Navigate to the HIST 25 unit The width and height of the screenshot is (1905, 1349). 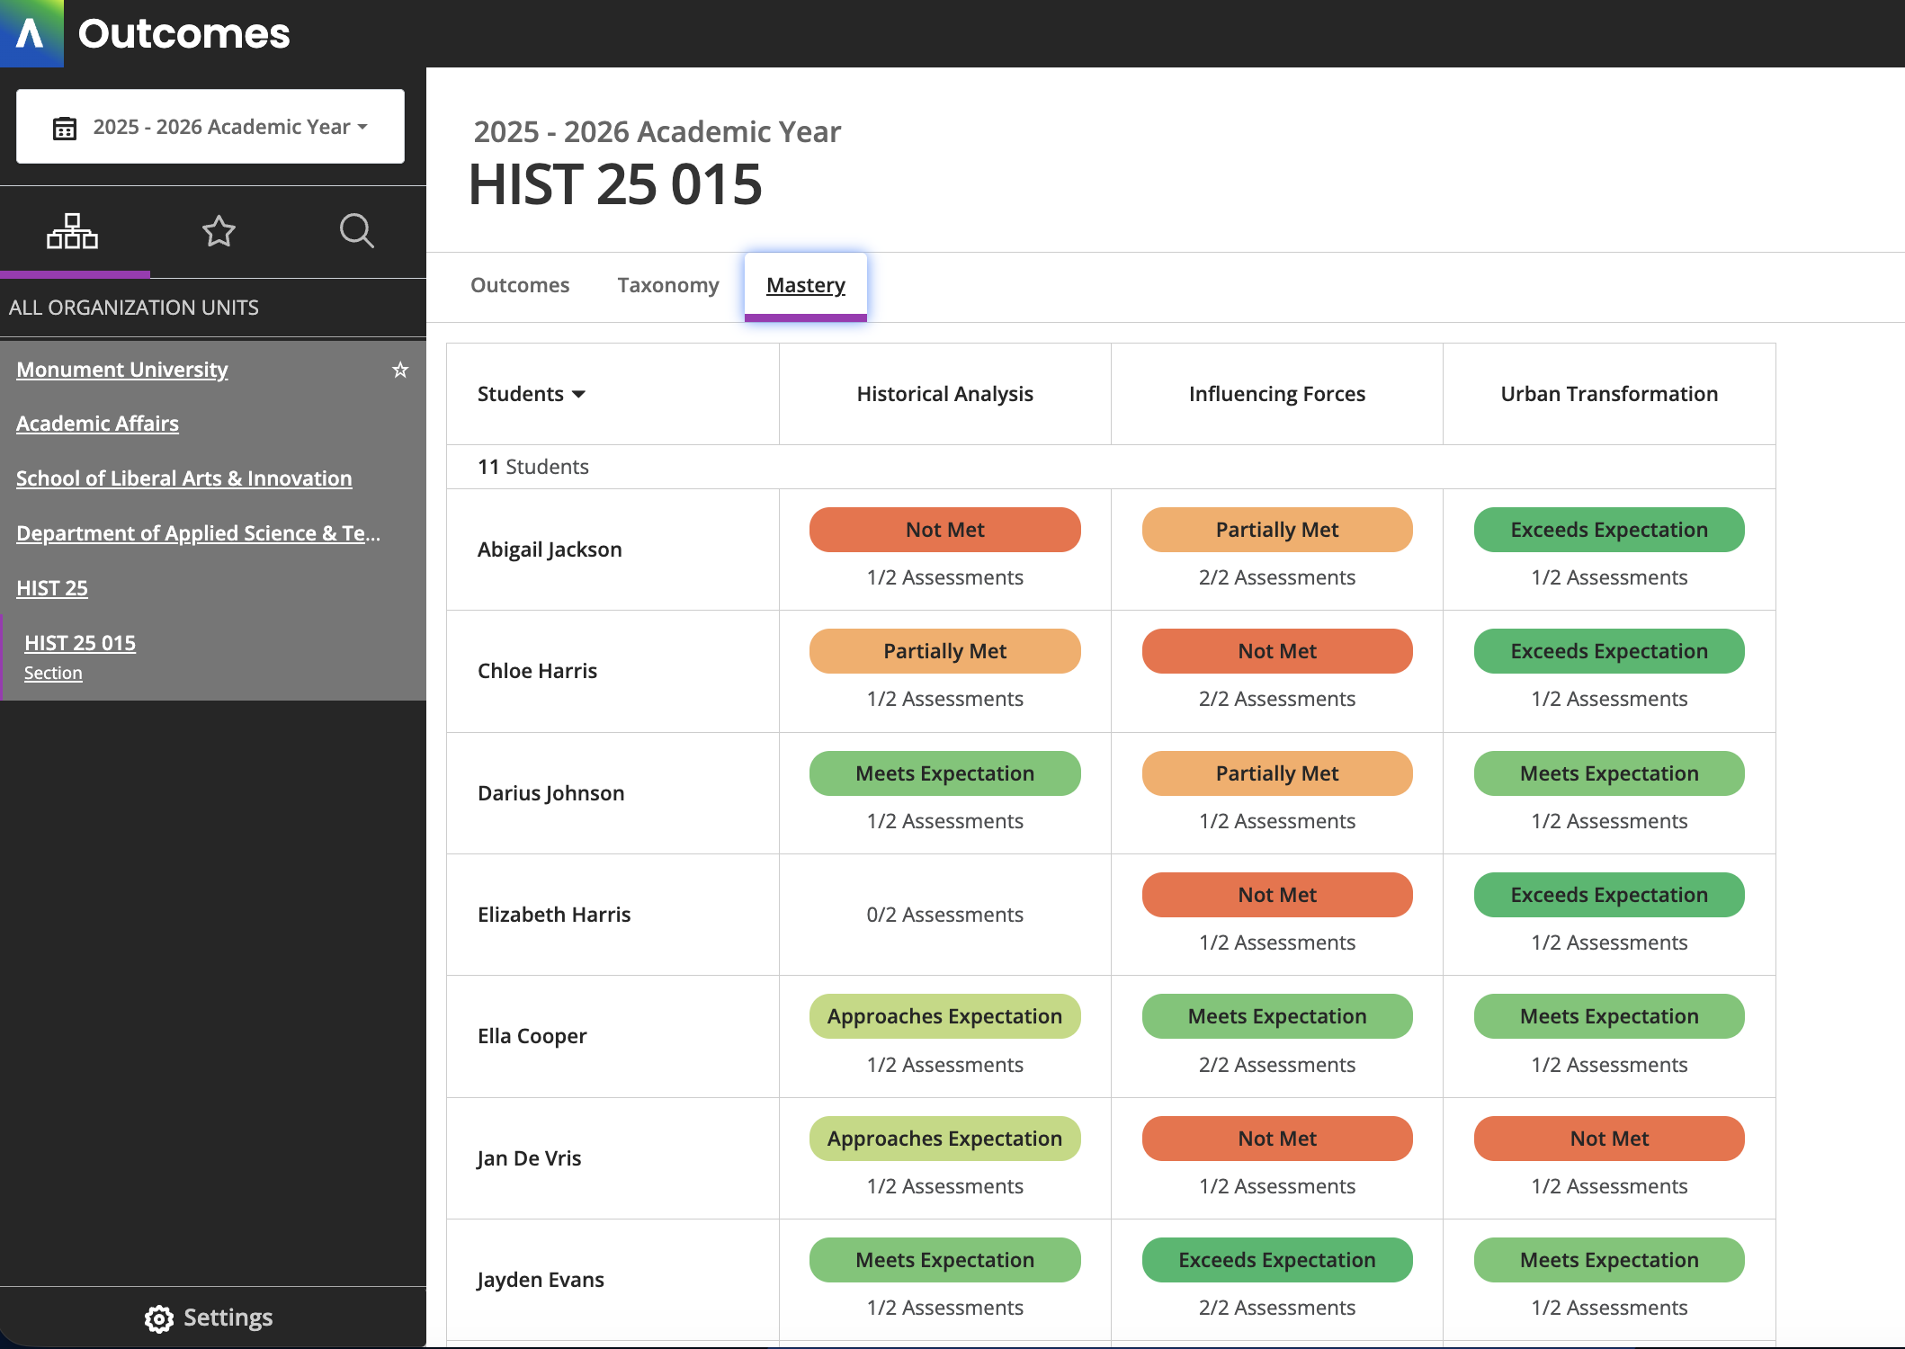(x=52, y=588)
